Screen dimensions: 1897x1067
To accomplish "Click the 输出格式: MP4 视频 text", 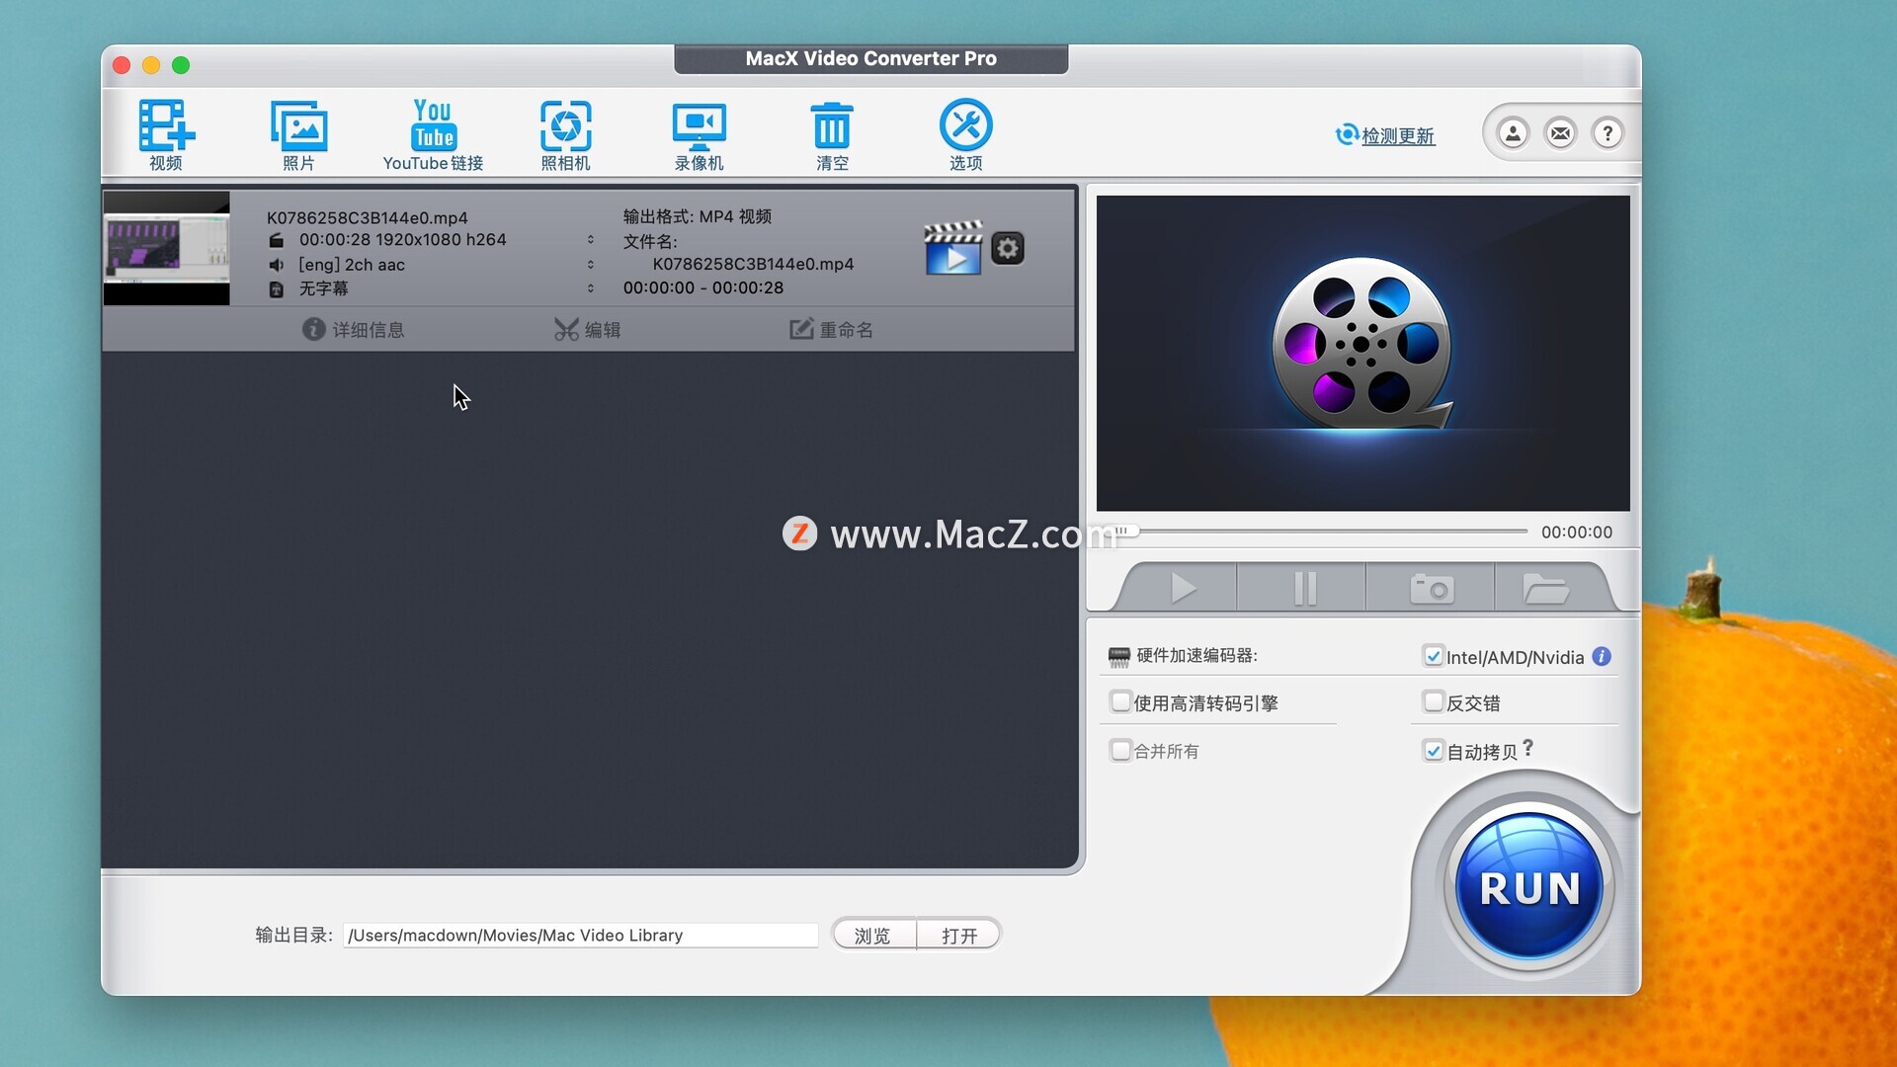I will [x=697, y=216].
